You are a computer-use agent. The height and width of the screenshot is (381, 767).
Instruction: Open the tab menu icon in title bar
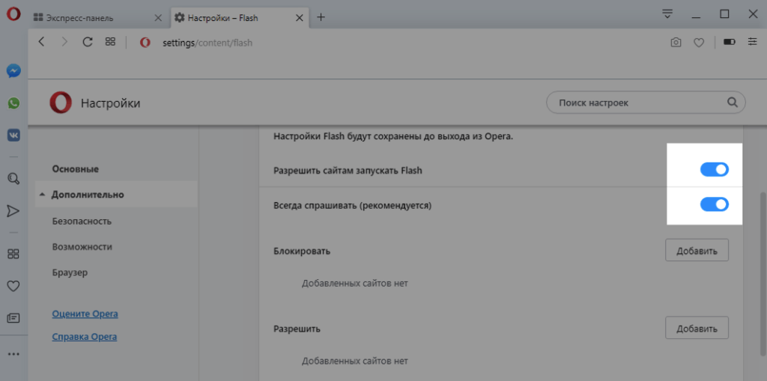click(667, 14)
